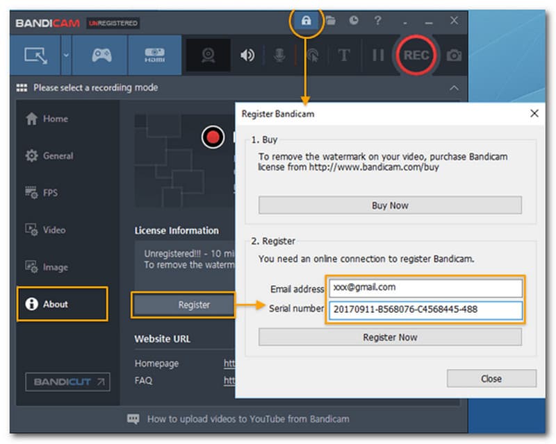556x444 pixels.
Task: Select screen recording mode icon
Action: [x=35, y=55]
